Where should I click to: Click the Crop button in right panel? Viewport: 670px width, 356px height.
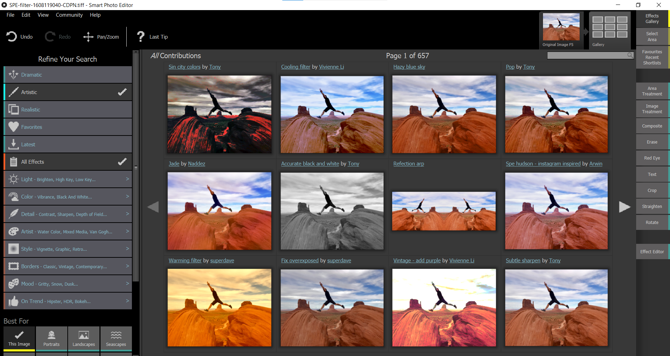tap(652, 191)
